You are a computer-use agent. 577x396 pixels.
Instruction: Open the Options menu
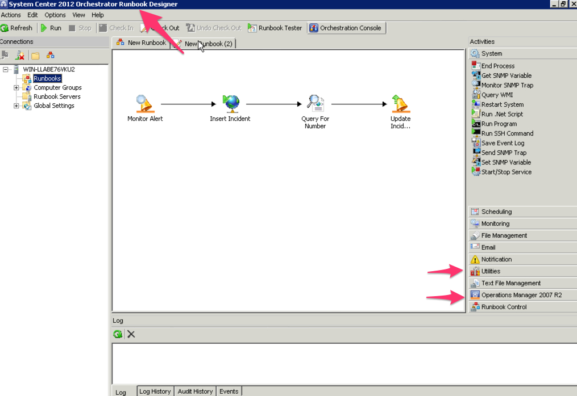click(55, 15)
